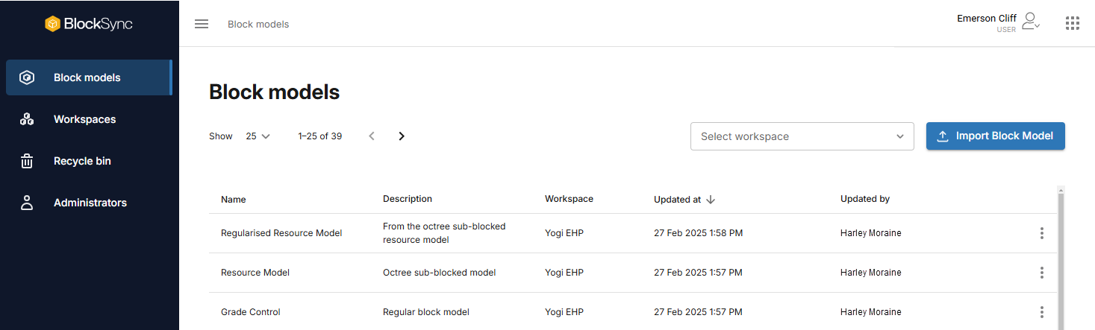Go to previous page of results
This screenshot has height=330, width=1095.
[x=372, y=136]
